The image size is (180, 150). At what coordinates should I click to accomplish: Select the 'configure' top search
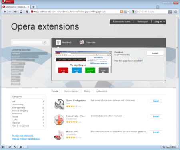point(29,53)
